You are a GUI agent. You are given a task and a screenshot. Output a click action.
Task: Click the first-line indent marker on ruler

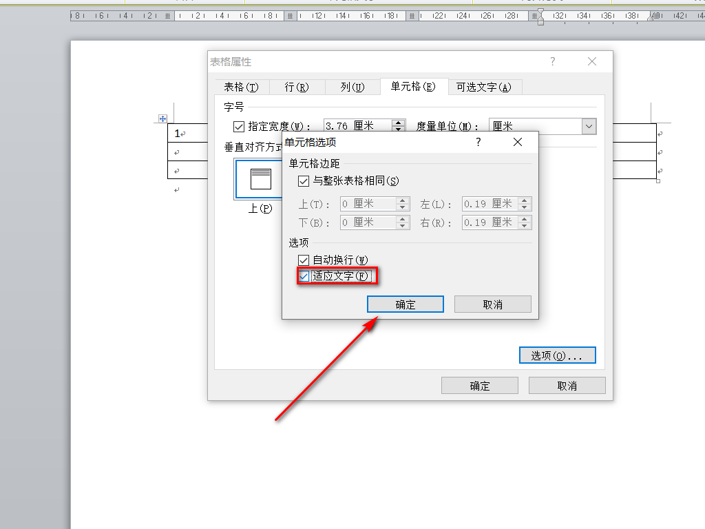[541, 11]
